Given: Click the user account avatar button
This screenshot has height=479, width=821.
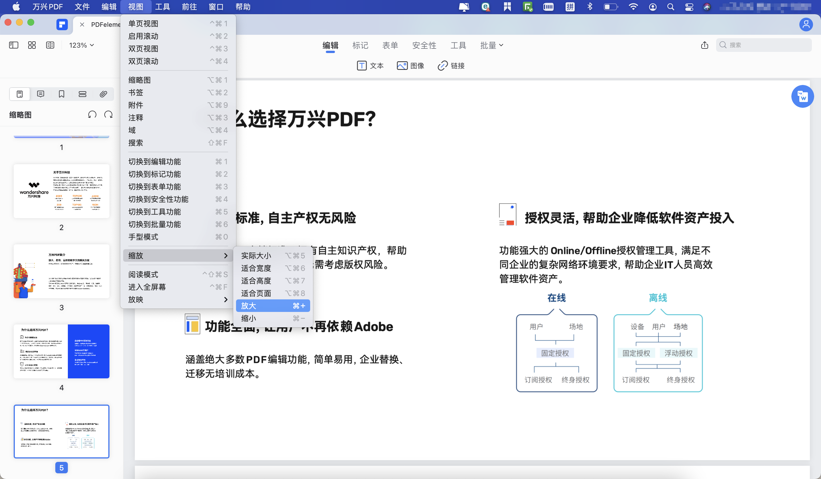Looking at the screenshot, I should click(x=806, y=25).
